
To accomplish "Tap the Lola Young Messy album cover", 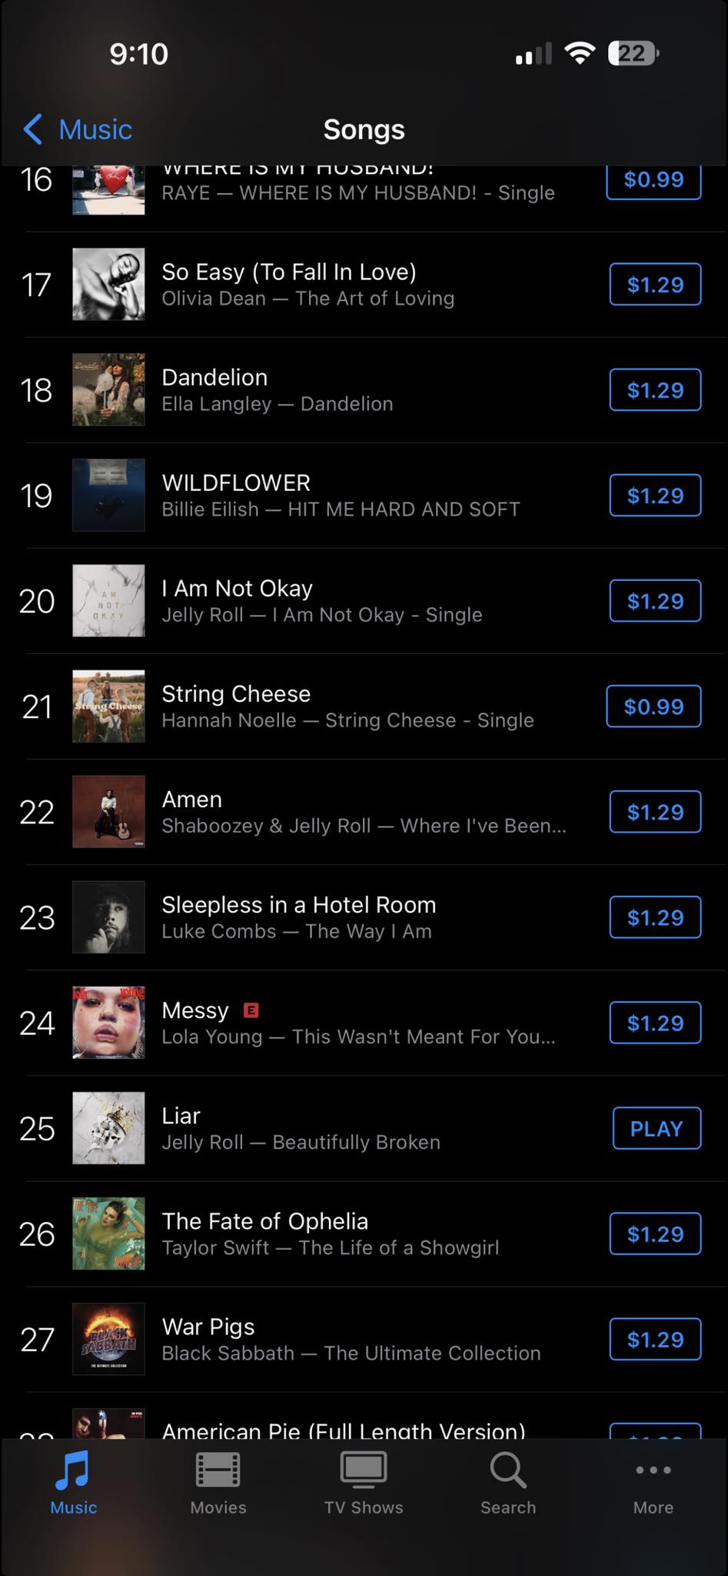I will coord(108,1023).
